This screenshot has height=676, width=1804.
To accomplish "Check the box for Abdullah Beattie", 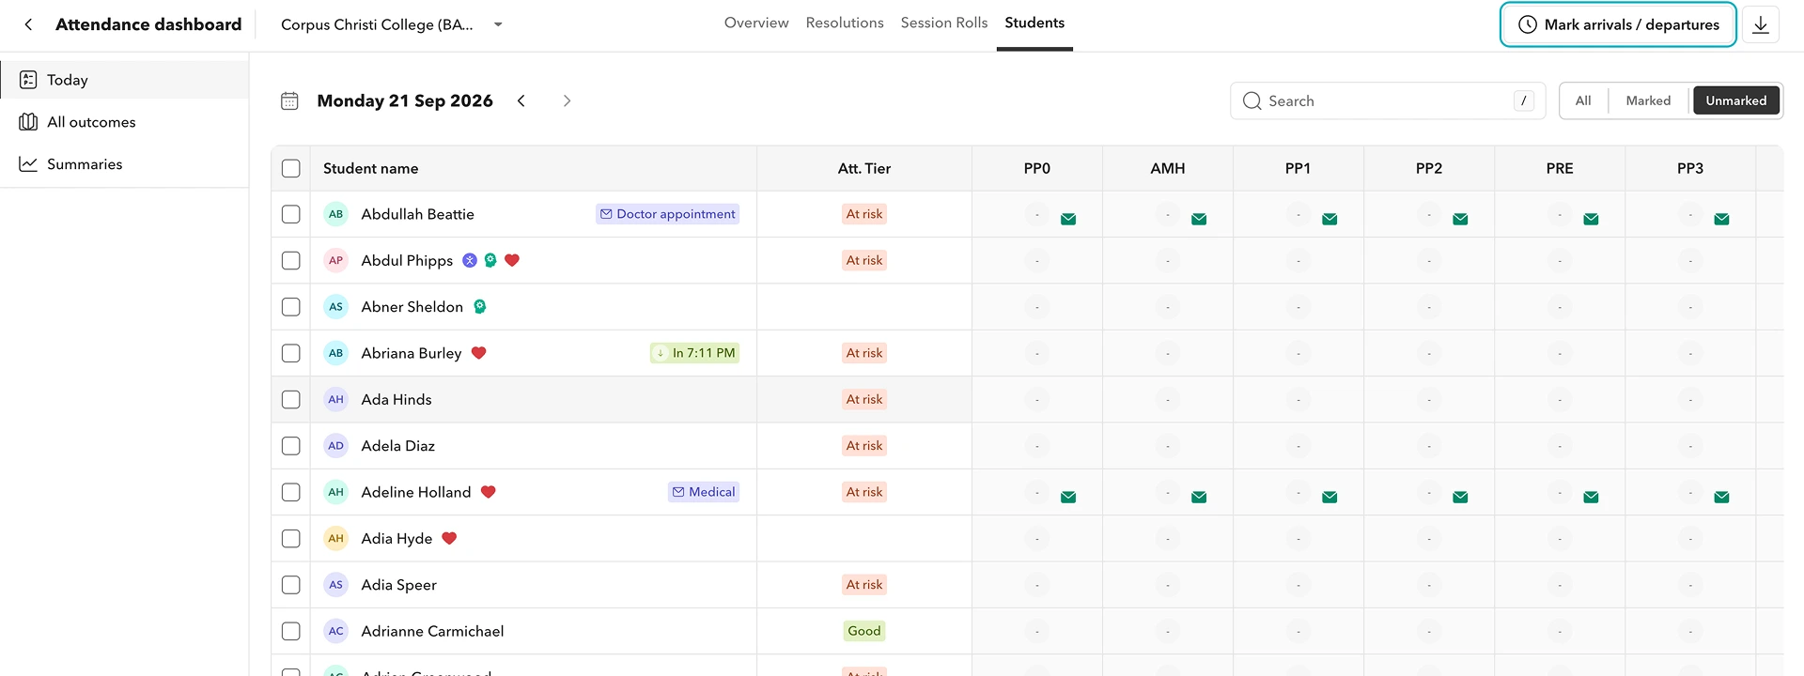I will 291,214.
